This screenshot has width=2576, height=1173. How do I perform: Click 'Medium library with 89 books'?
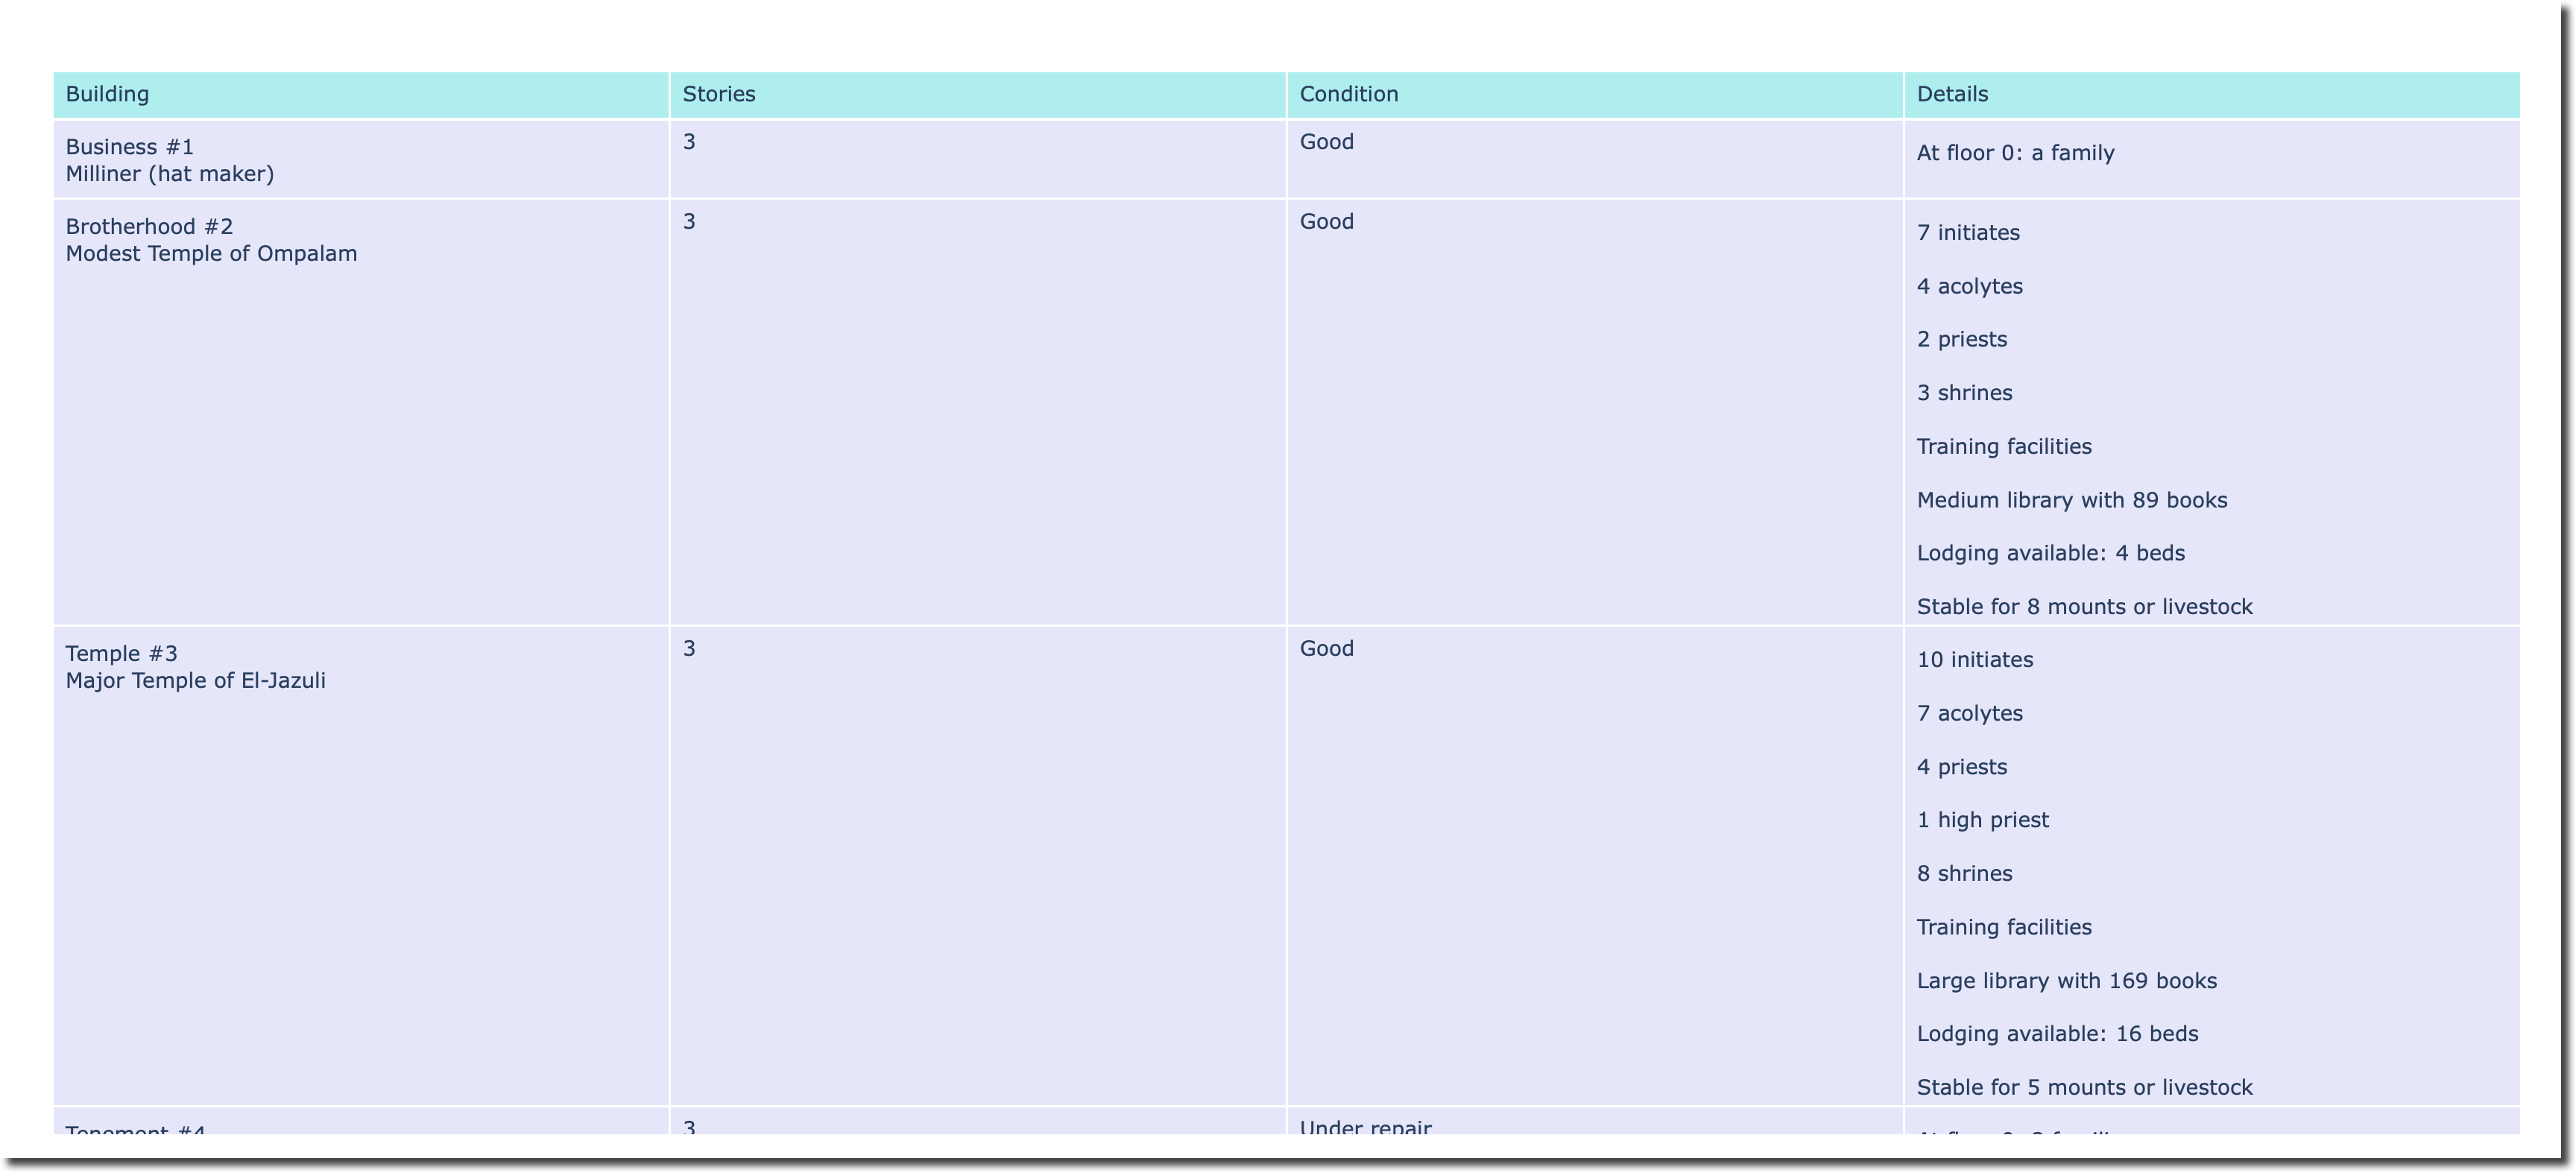(2071, 500)
